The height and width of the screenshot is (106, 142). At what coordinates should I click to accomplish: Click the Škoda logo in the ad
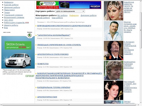tap(30, 35)
